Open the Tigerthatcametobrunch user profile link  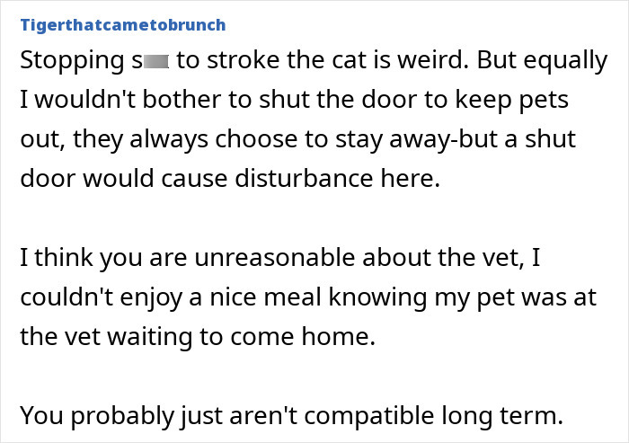122,24
